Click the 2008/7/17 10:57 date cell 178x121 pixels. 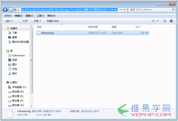[97, 33]
